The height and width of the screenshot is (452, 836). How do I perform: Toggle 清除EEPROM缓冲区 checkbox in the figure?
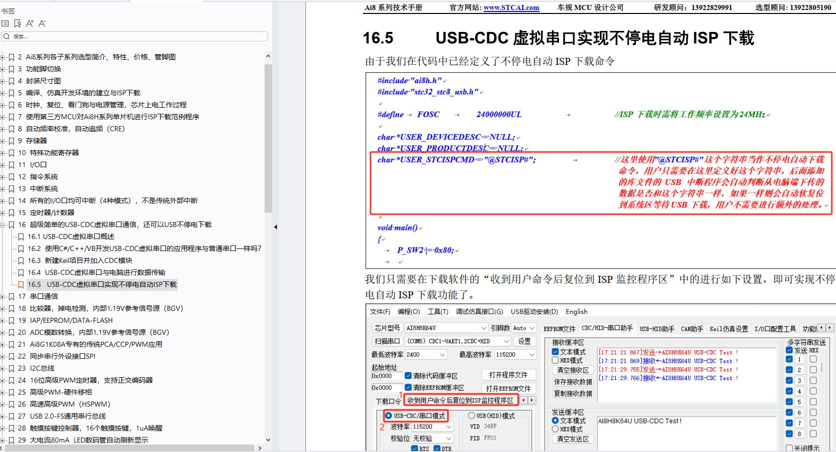point(408,388)
